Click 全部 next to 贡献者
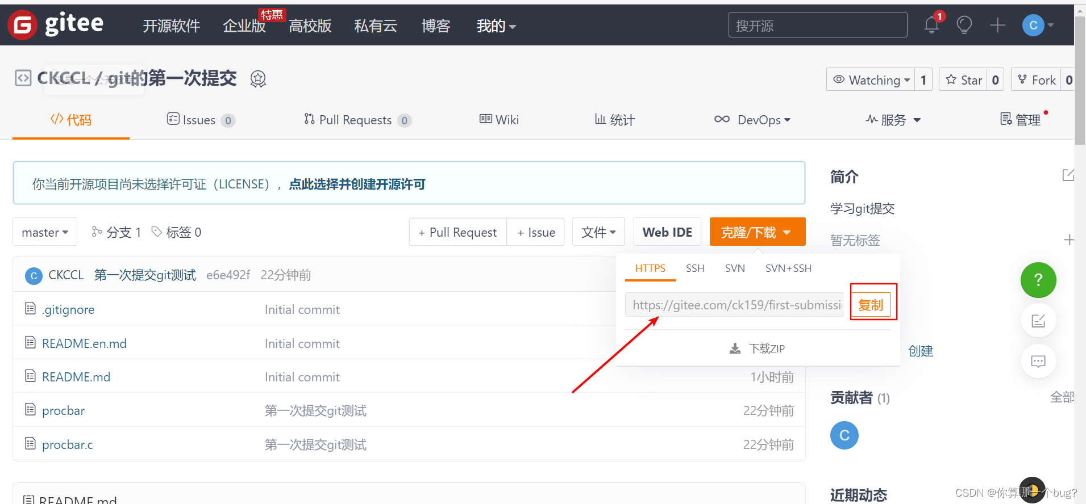 1062,397
